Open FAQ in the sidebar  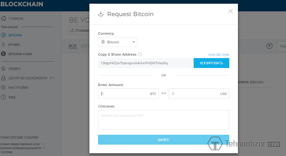[12, 97]
